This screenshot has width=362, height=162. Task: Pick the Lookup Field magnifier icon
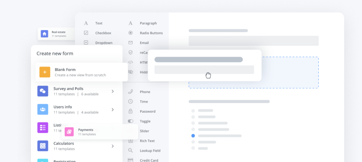(x=130, y=151)
